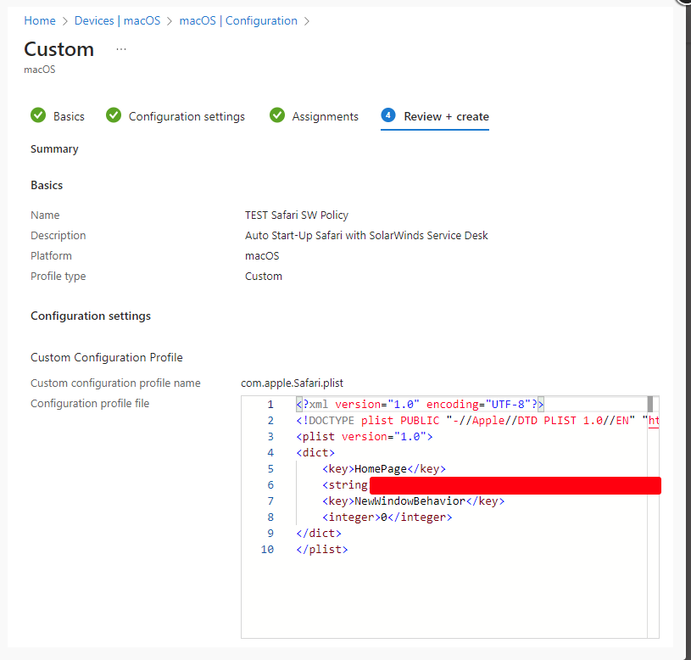Click the Custom Configuration Profile heading

(107, 357)
